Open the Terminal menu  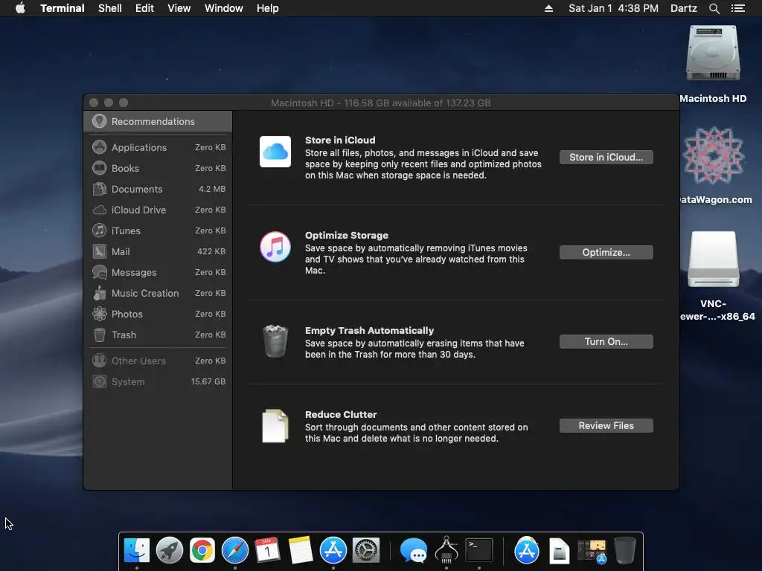coord(63,8)
